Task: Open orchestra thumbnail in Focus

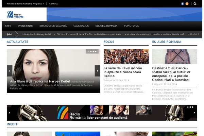Action: pyautogui.click(x=126, y=56)
